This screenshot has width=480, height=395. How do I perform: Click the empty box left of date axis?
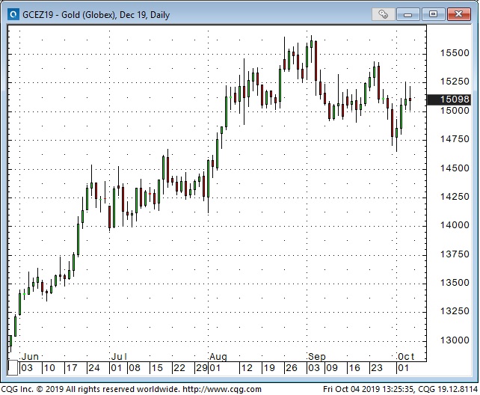tap(13, 368)
